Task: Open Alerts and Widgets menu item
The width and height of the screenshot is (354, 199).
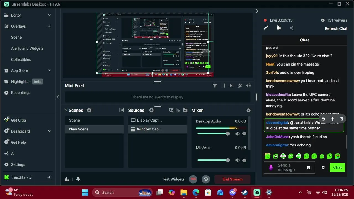Action: [x=27, y=48]
